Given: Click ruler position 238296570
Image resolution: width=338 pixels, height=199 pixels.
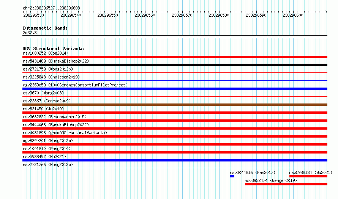Looking at the screenshot, I should (x=182, y=15).
